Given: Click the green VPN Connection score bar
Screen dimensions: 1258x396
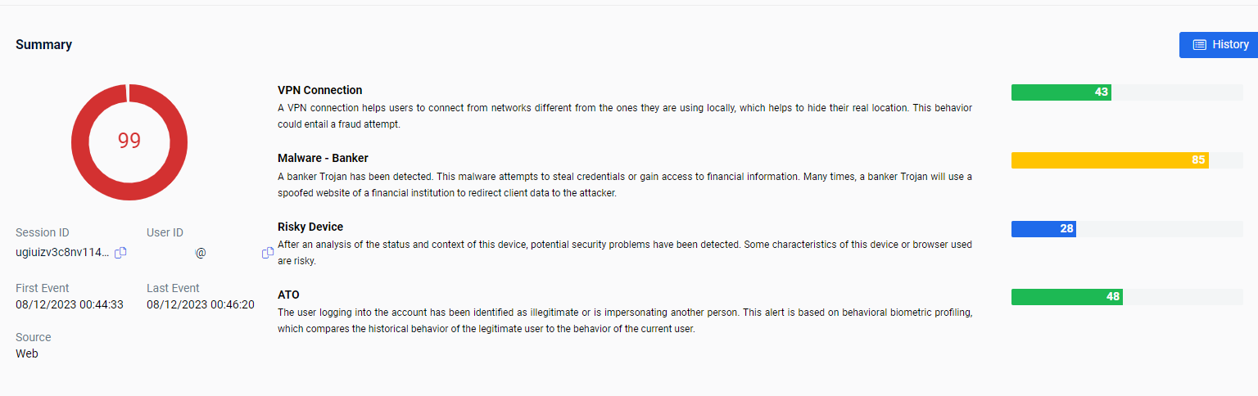Looking at the screenshot, I should [1061, 92].
